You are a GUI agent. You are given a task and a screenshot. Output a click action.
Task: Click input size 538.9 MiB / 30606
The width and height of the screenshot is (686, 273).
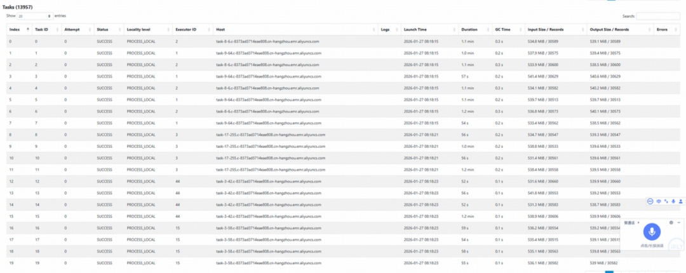(542, 216)
